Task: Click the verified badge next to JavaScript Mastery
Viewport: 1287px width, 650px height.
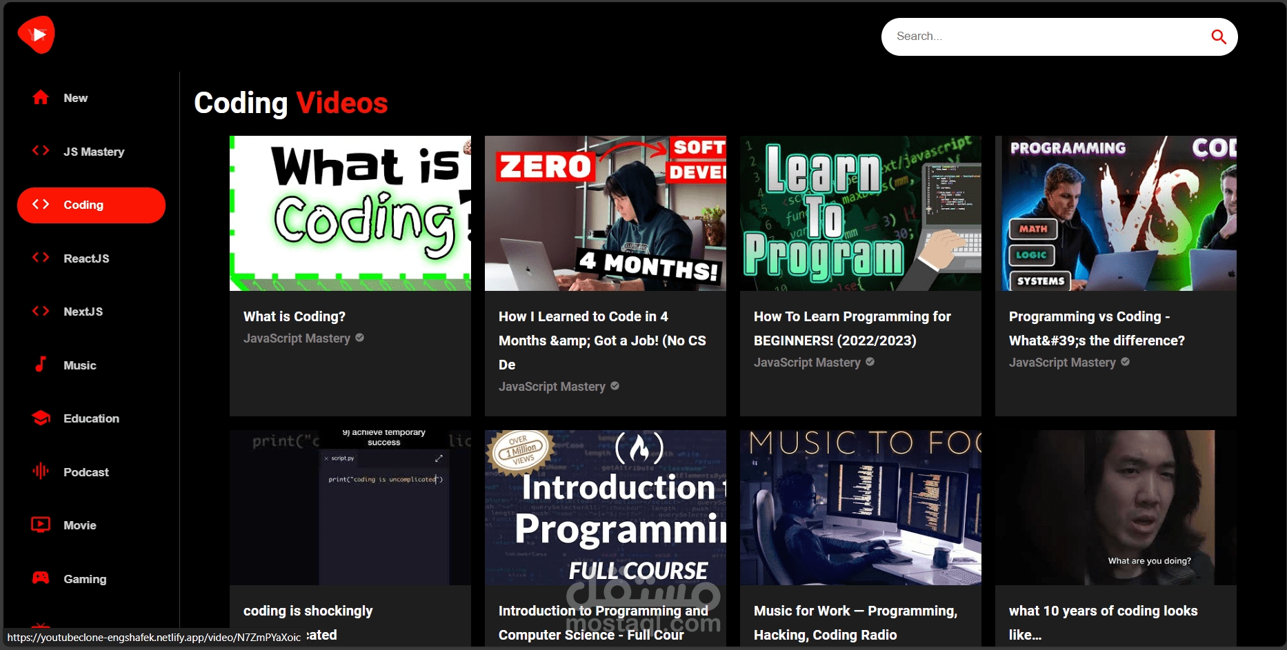Action: click(360, 338)
